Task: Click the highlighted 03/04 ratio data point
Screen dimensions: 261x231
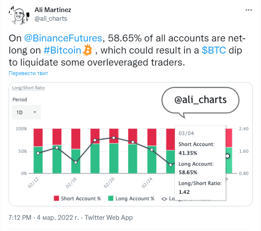Action: [227, 156]
